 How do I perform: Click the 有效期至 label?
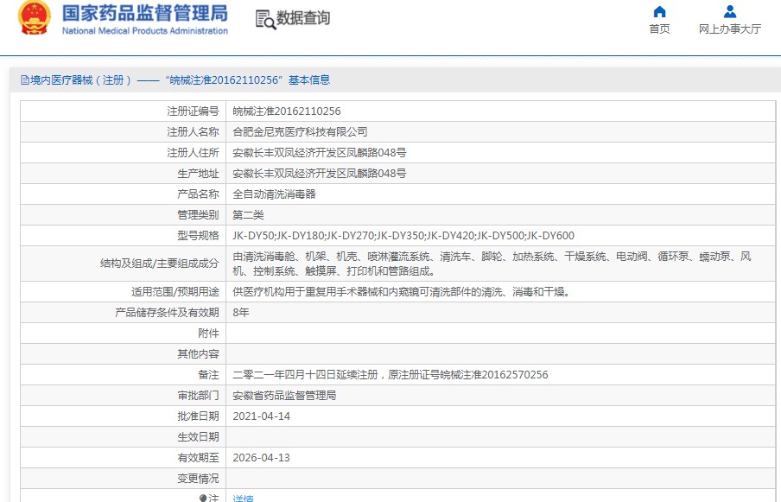(198, 458)
